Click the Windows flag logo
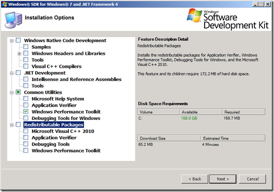 point(194,15)
